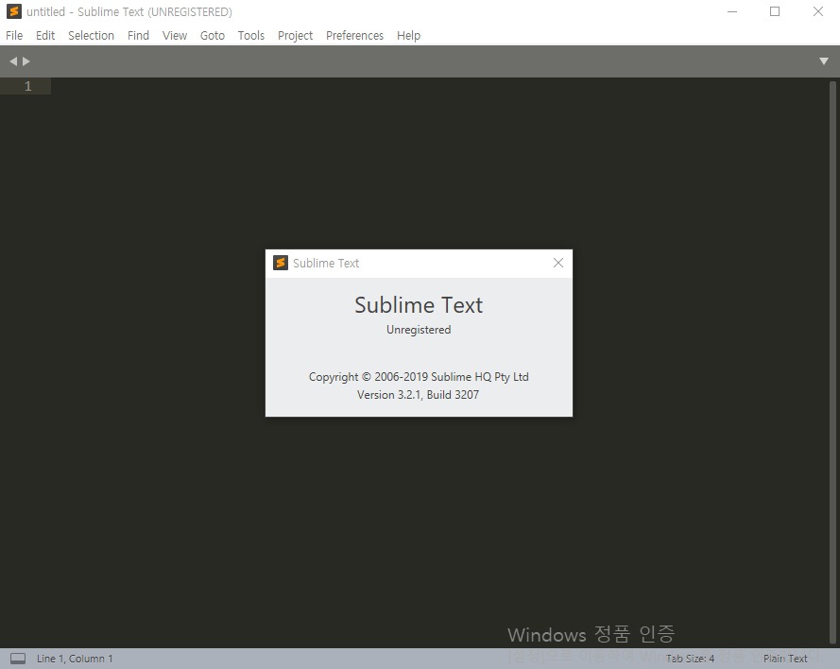840x669 pixels.
Task: Close the Sublime Text about dialog
Action: [x=558, y=263]
